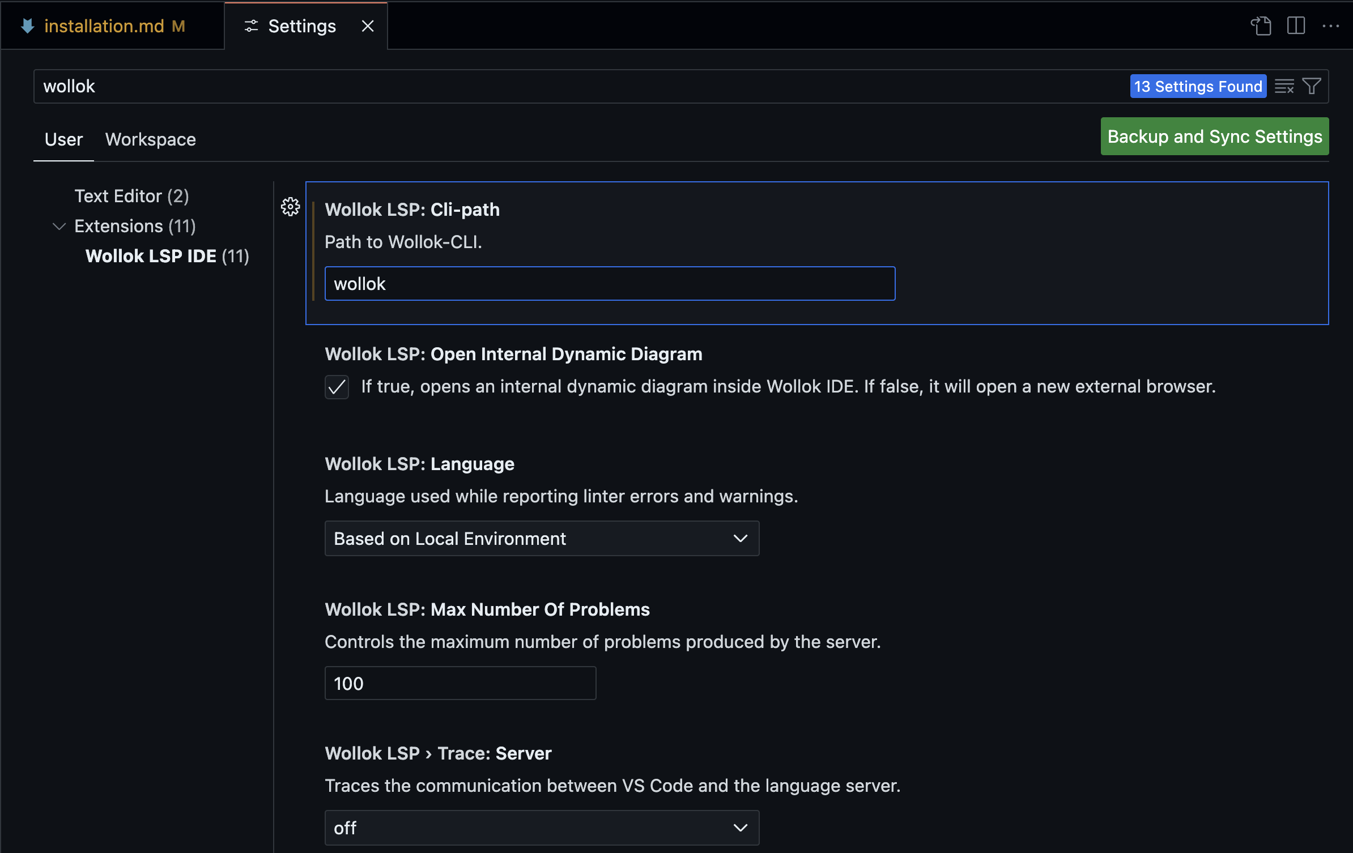Click the installation.md file icon in the tab
1353x853 pixels.
[x=27, y=26]
